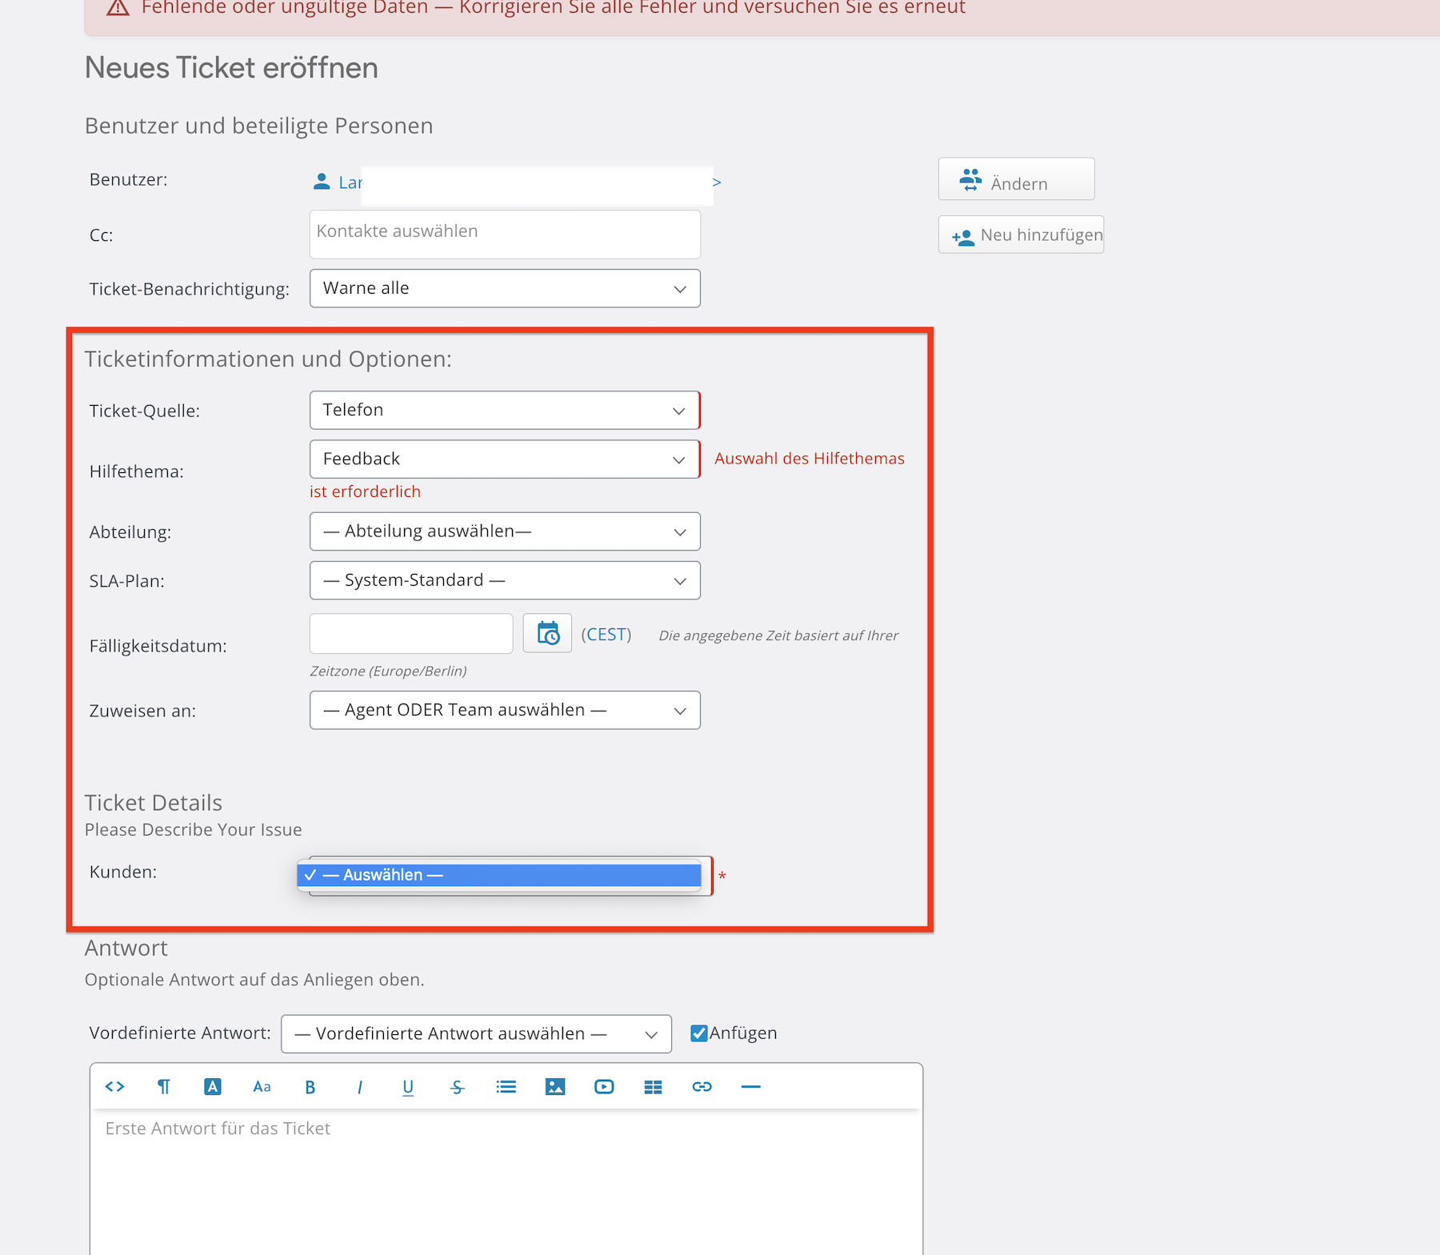Open the Ticket-Quelle dropdown showing Telefon
The image size is (1440, 1255).
pyautogui.click(x=505, y=410)
